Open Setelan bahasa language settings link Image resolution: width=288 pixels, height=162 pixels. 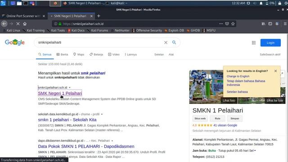pyautogui.click(x=237, y=92)
